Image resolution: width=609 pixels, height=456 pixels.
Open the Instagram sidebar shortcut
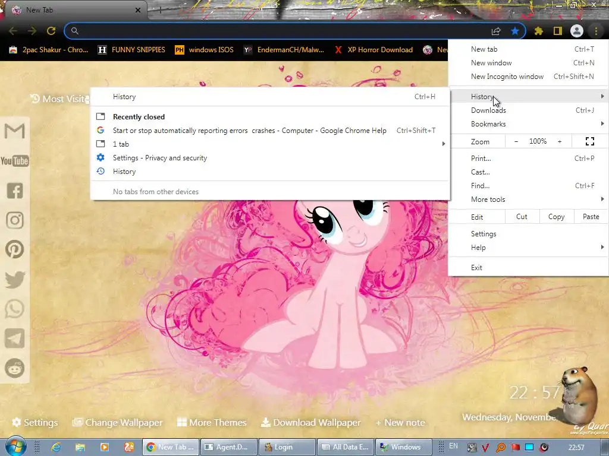pos(15,220)
